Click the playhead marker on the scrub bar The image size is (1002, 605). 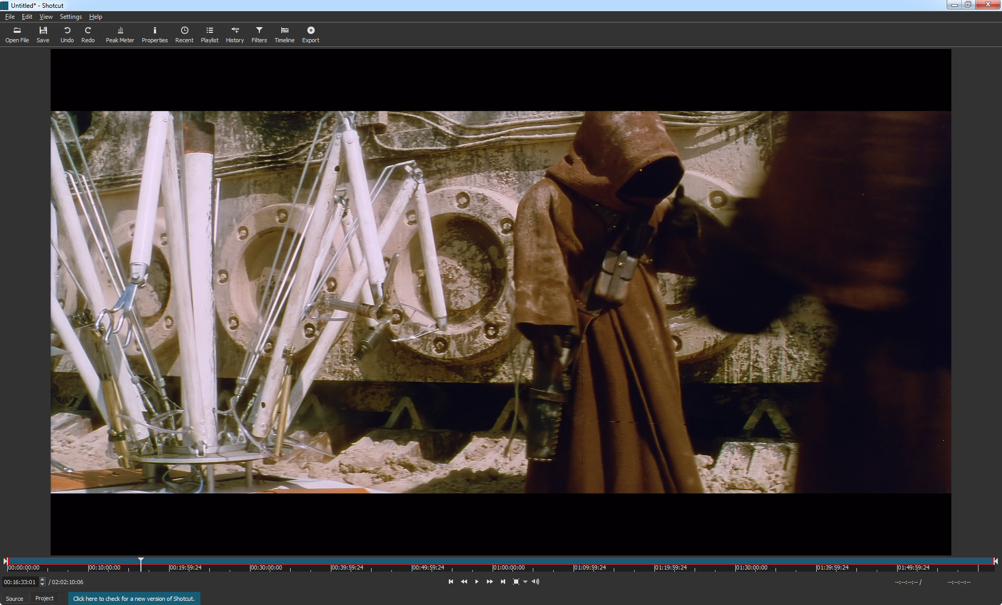[x=141, y=561]
